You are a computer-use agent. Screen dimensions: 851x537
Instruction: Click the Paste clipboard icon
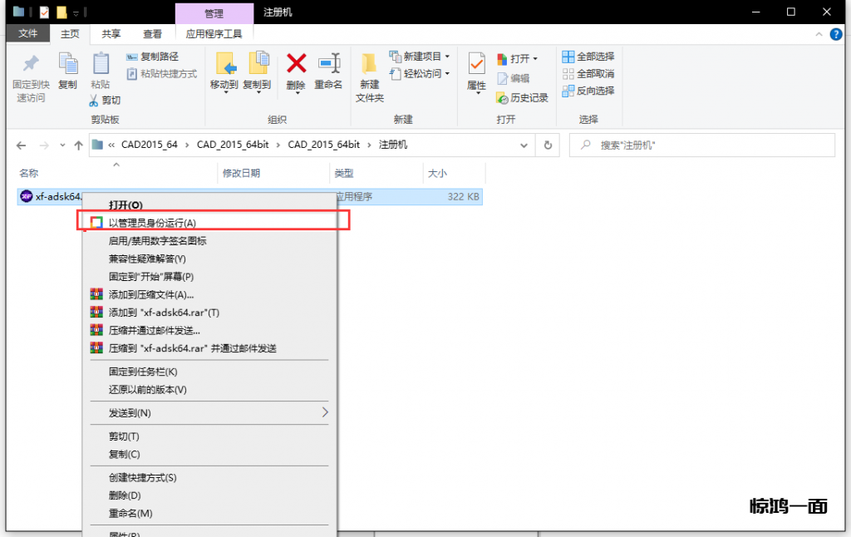pyautogui.click(x=101, y=65)
